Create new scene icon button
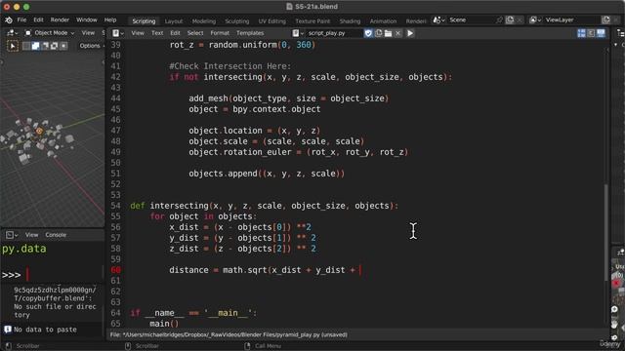Image resolution: width=625 pixels, height=351 pixels. click(x=510, y=19)
